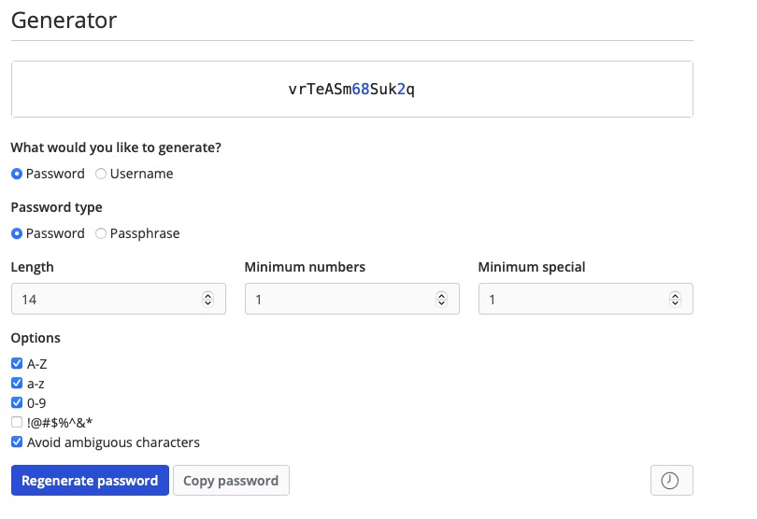Click Regenerate password button

coord(90,481)
